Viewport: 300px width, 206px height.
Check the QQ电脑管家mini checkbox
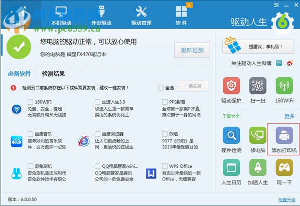point(97,166)
